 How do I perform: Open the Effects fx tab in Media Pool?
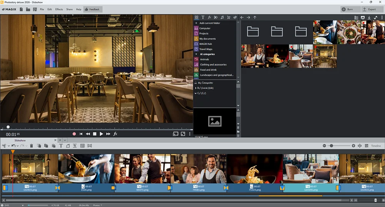(209, 17)
